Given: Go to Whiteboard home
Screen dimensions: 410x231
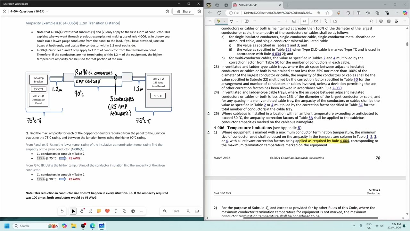Looking at the screenshot, I should (x=4, y=12).
